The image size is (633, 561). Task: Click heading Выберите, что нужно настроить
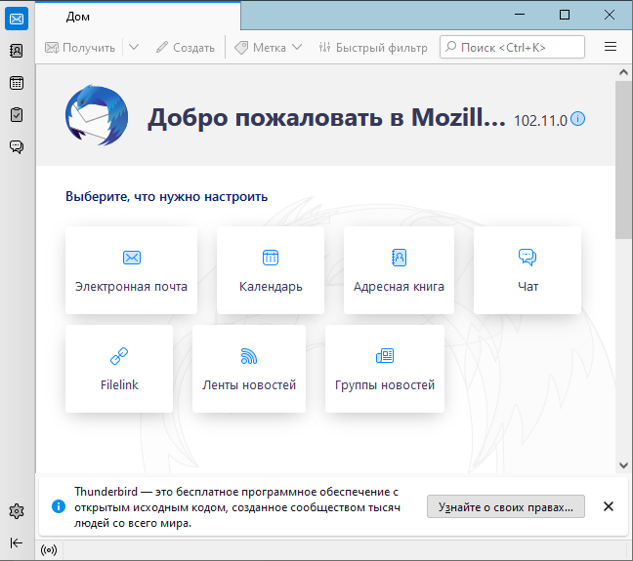click(167, 197)
